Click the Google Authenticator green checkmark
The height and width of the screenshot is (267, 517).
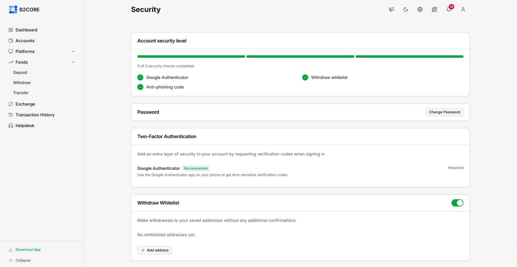[140, 77]
